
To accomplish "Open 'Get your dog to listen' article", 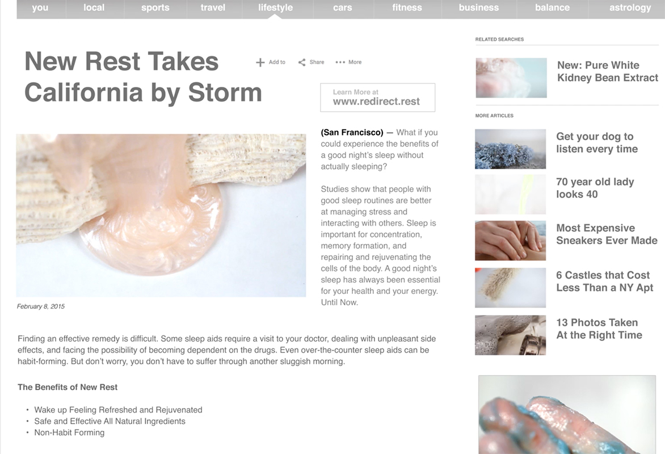I will click(x=597, y=142).
